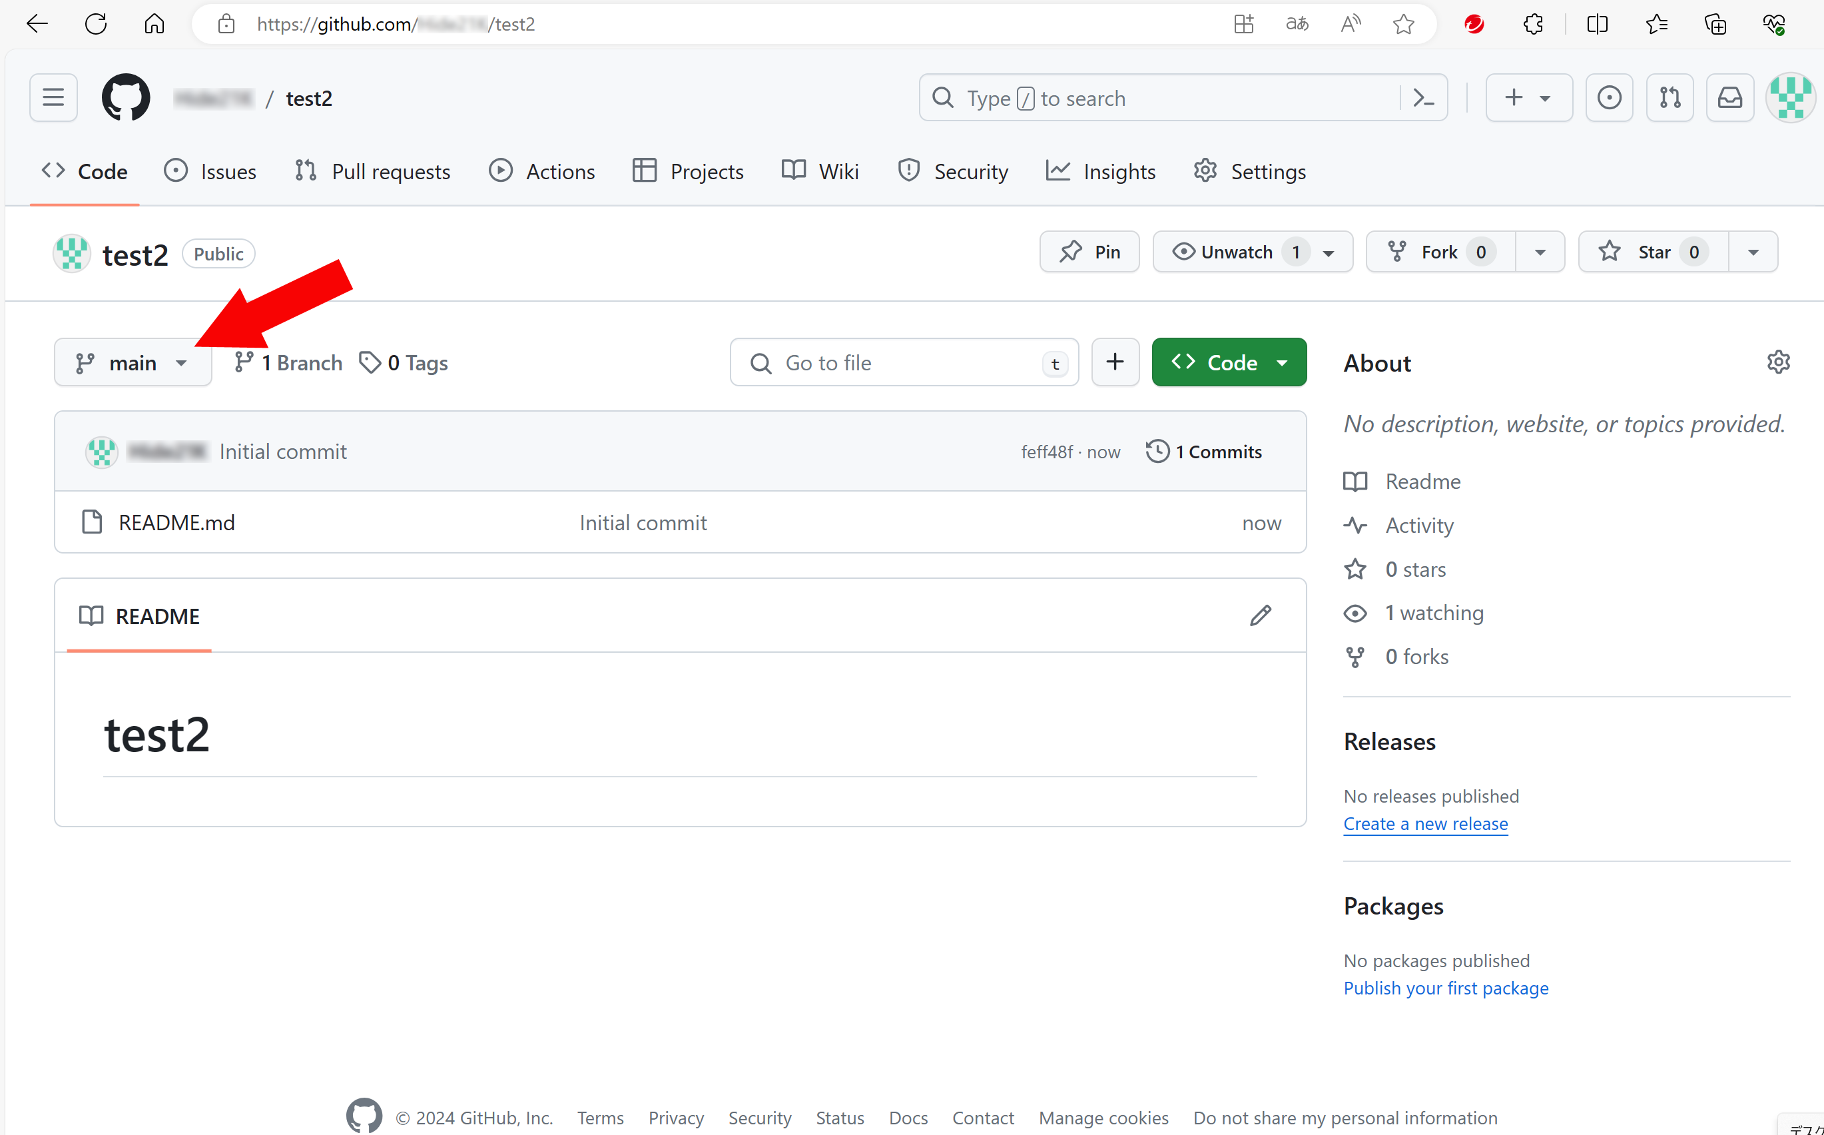Open your issues icon in header
The image size is (1824, 1135).
pos(1610,97)
